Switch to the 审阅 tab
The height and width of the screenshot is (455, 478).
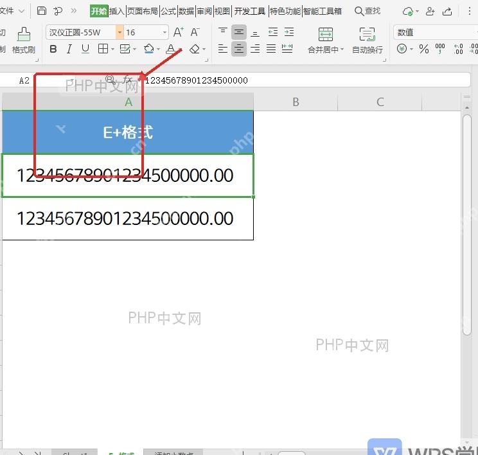pyautogui.click(x=204, y=12)
